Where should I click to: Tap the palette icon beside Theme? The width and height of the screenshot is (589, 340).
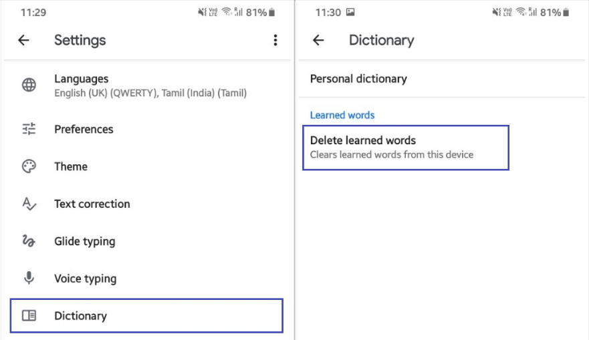(29, 166)
